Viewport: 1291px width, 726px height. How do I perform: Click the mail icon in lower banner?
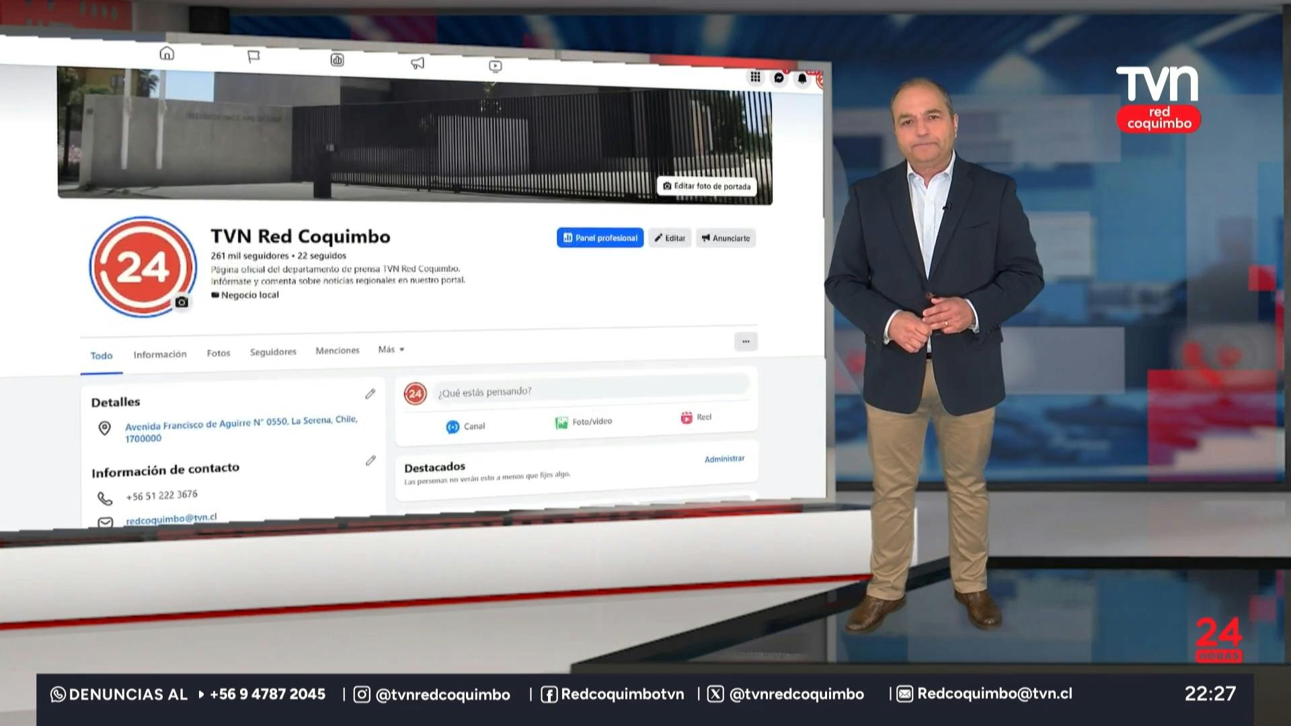(x=904, y=694)
